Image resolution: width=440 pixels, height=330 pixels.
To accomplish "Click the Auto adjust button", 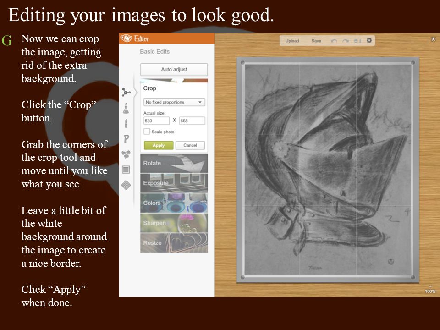I will [x=174, y=69].
